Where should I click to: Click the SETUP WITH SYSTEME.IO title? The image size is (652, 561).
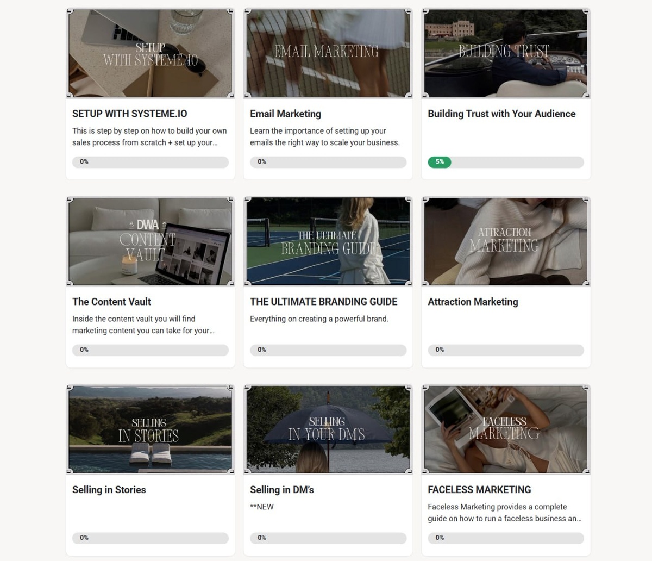[130, 114]
